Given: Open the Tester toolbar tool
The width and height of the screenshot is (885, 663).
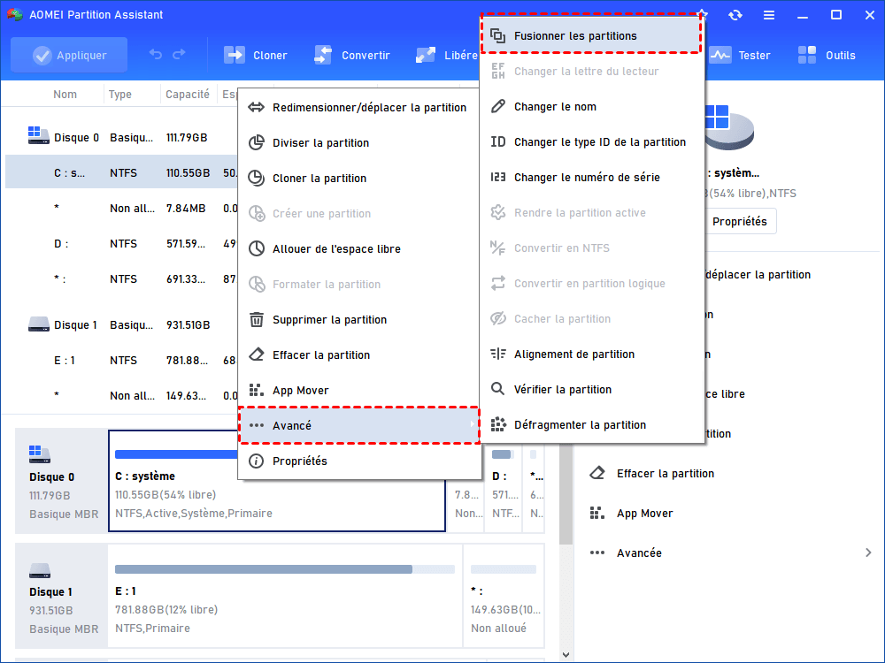Looking at the screenshot, I should [720, 55].
